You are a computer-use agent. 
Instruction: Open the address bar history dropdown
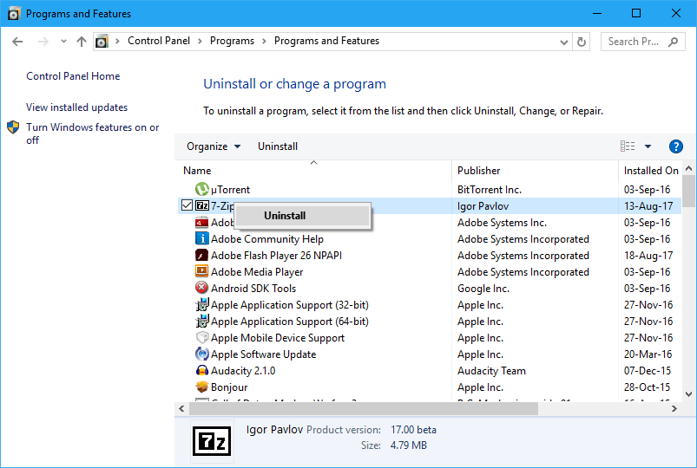tap(563, 42)
